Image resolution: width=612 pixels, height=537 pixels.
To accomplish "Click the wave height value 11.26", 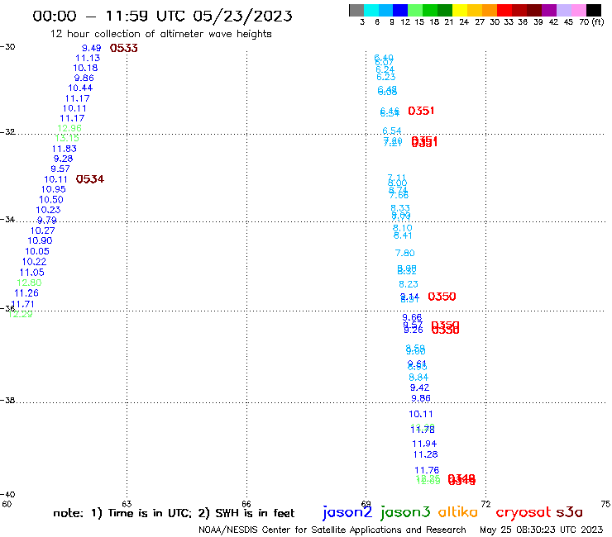I will (26, 293).
